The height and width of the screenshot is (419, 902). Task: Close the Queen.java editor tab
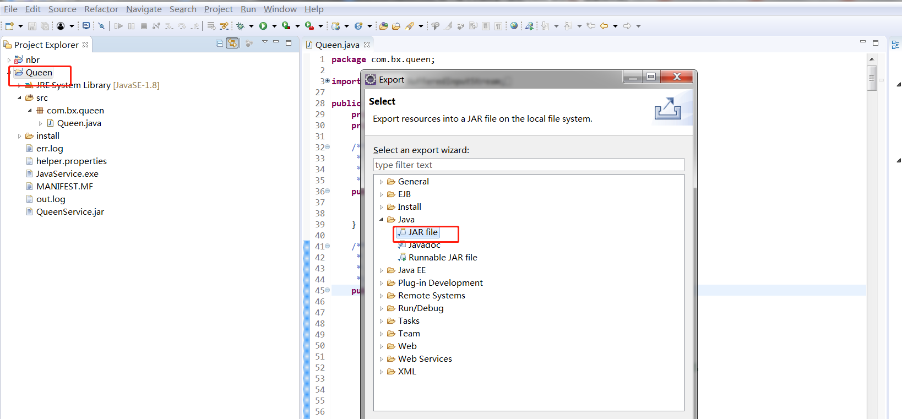point(367,45)
